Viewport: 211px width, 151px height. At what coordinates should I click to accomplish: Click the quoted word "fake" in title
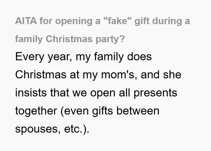tap(118, 21)
